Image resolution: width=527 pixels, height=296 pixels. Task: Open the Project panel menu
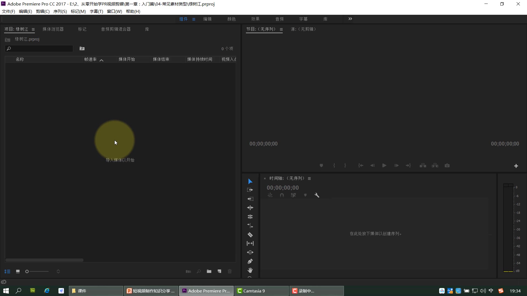[33, 29]
